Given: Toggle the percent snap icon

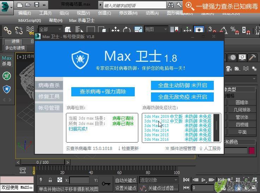Looking at the screenshot, I should coord(235,30).
